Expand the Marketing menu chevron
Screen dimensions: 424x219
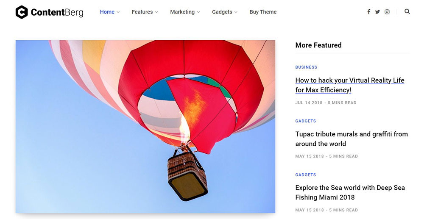coord(198,12)
